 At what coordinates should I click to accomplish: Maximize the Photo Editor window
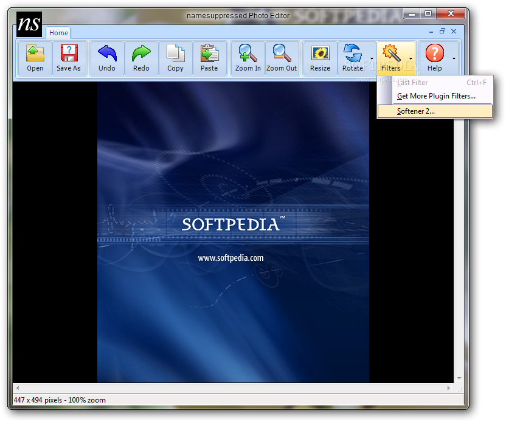click(428, 14)
